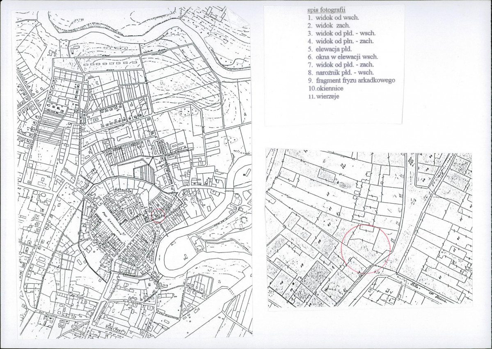Select '9. fragment fryzu arkadkowego'

click(x=351, y=80)
